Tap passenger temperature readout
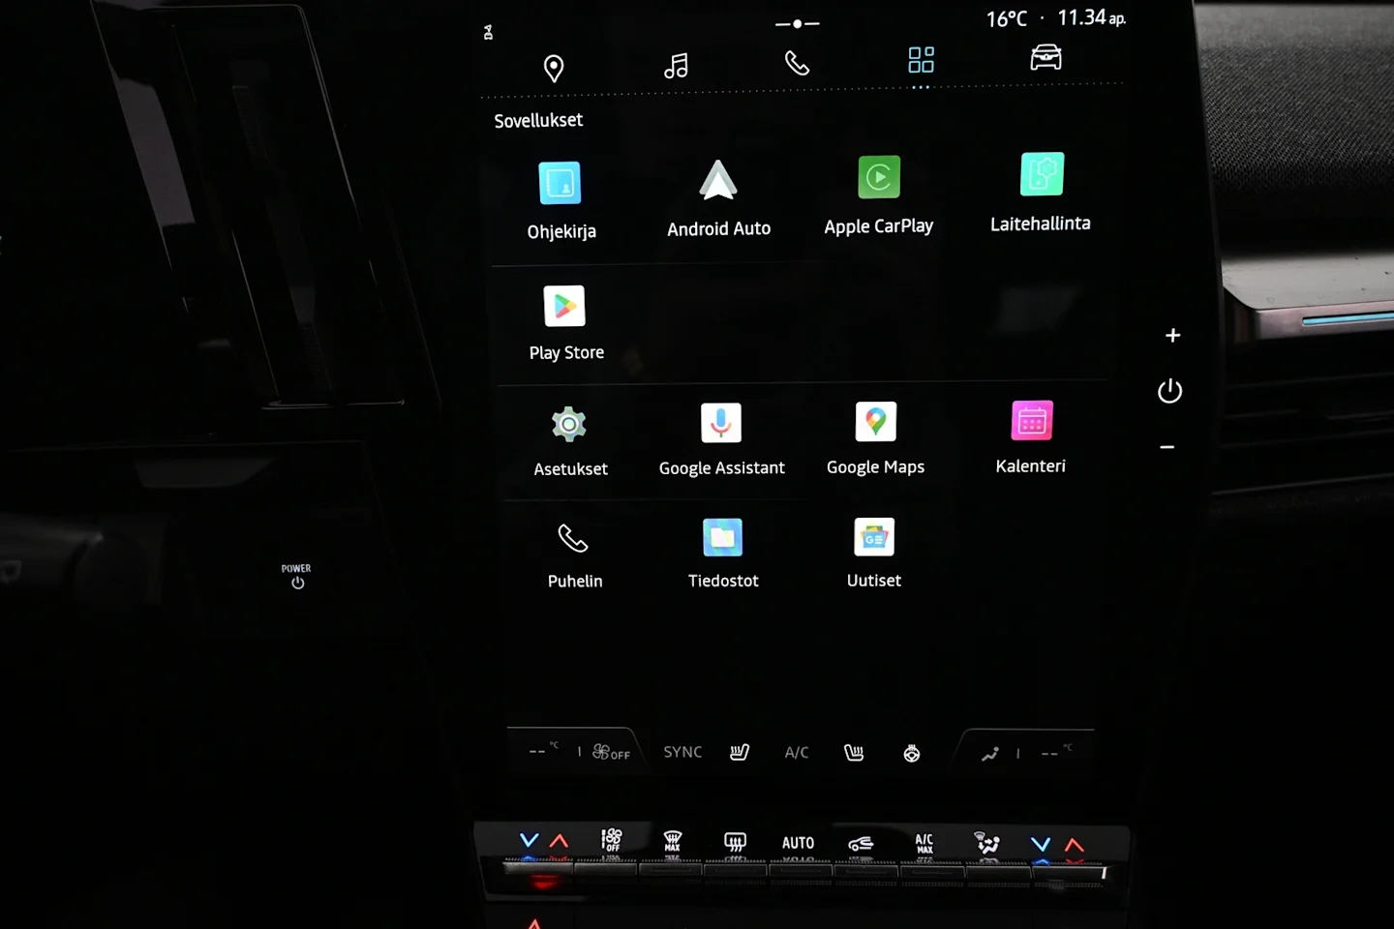The height and width of the screenshot is (929, 1394). pyautogui.click(x=1056, y=752)
